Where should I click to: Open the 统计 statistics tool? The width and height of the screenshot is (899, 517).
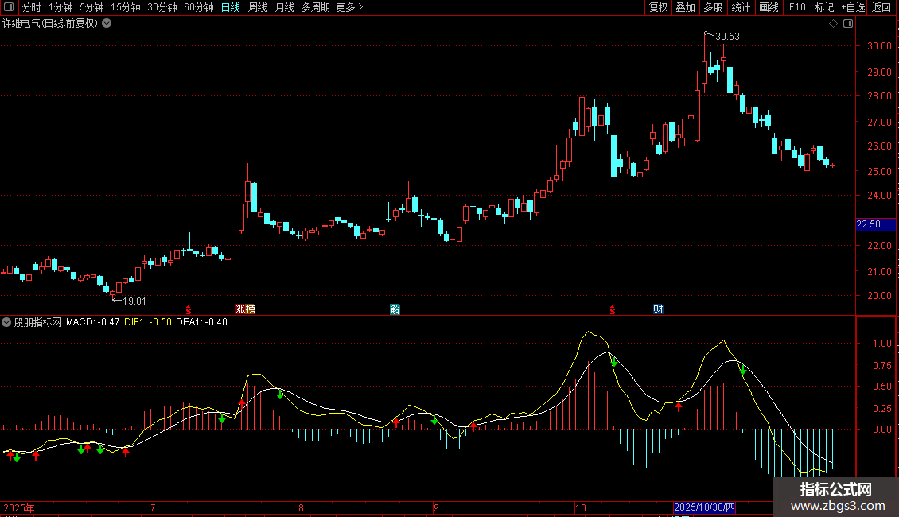tap(741, 7)
